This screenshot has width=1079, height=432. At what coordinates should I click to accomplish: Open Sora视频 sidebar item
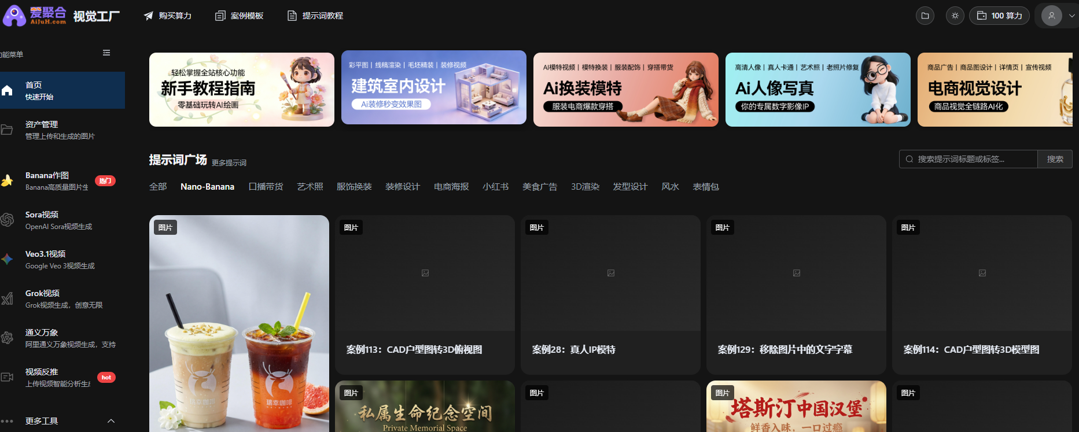pos(58,220)
